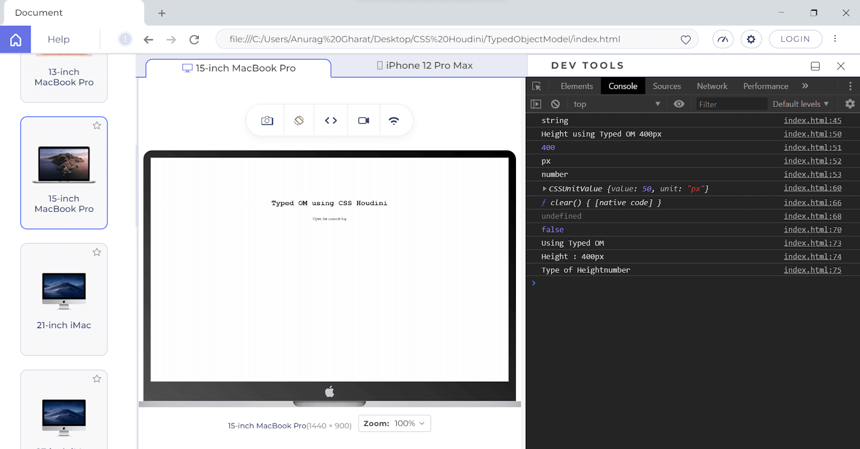860x449 pixels.
Task: Toggle the console sidebar panel icon
Action: [536, 104]
